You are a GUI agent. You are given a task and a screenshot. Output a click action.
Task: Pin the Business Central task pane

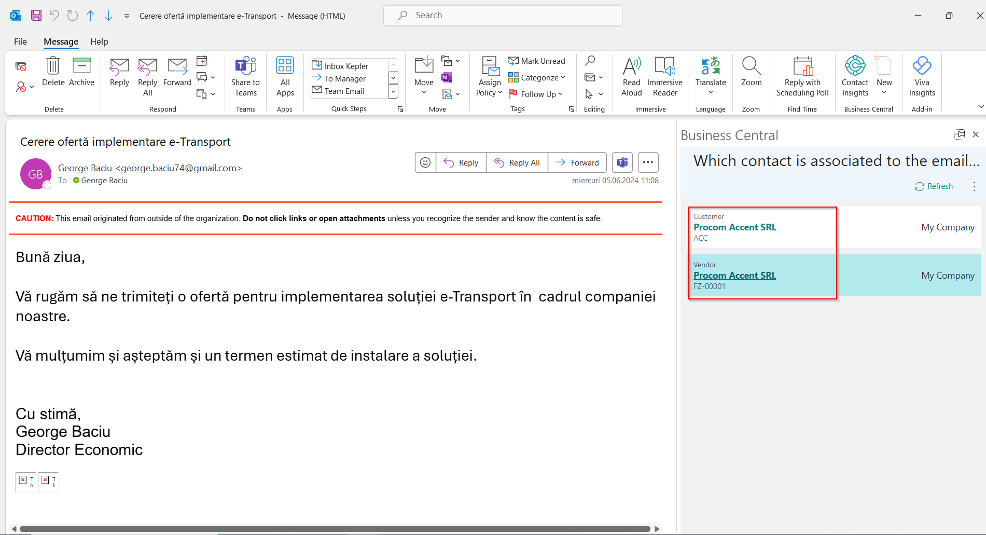click(x=960, y=134)
